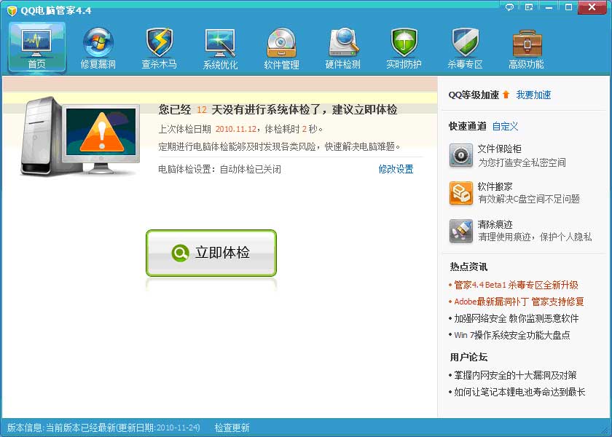
Task: Open forum post 掌握内网安全的十大漏洞及对策
Action: (515, 375)
